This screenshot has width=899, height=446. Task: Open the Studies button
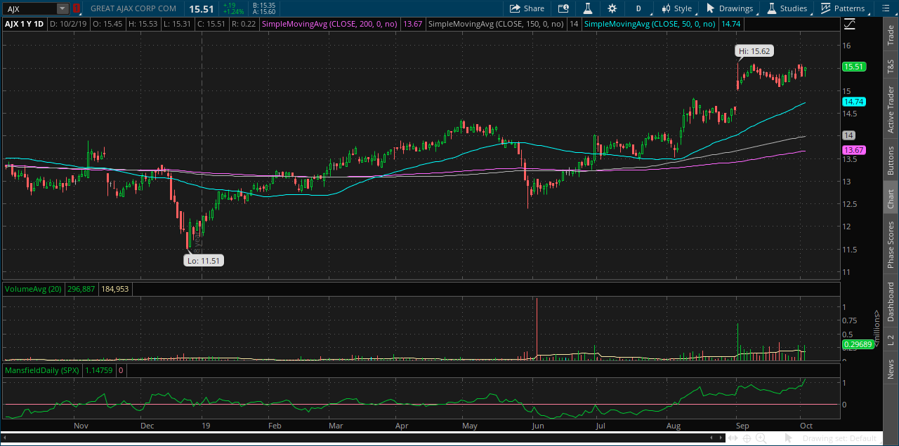tap(787, 8)
